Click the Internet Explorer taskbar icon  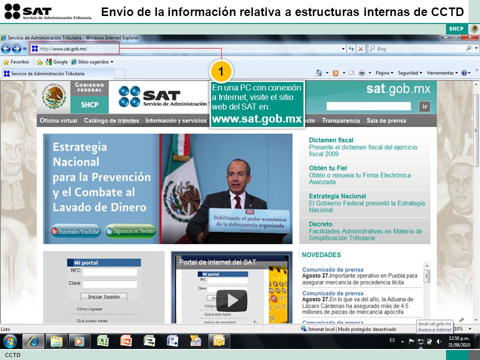pyautogui.click(x=33, y=341)
